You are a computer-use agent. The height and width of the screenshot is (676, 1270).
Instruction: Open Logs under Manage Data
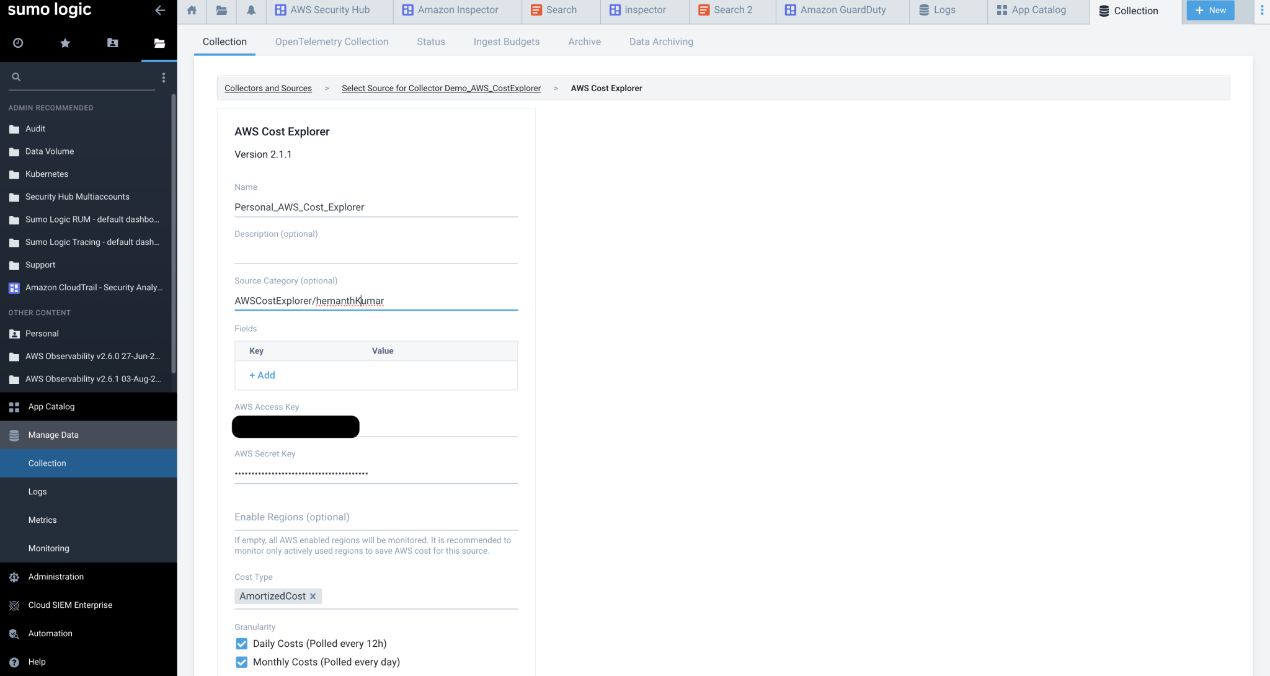click(x=88, y=492)
